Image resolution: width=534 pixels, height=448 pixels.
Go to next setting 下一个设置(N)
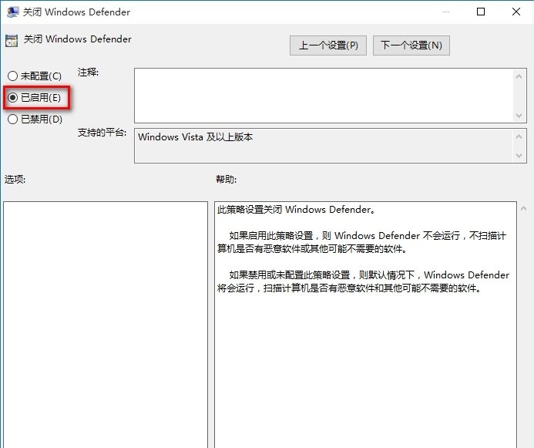click(x=411, y=45)
